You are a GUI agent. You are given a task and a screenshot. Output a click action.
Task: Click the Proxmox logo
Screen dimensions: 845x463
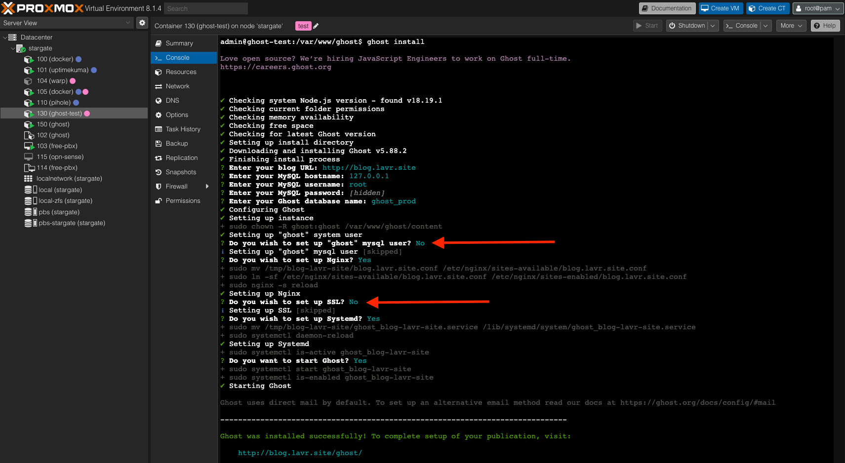tap(42, 8)
